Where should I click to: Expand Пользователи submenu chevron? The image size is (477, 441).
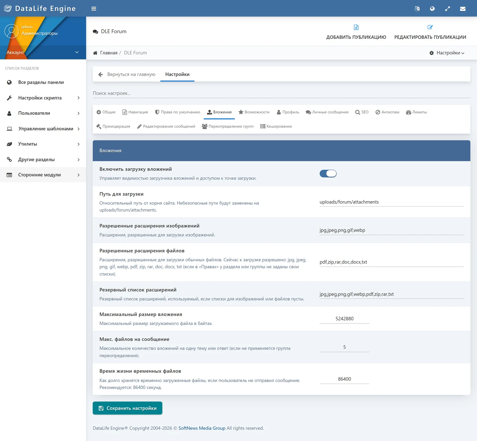pyautogui.click(x=78, y=113)
